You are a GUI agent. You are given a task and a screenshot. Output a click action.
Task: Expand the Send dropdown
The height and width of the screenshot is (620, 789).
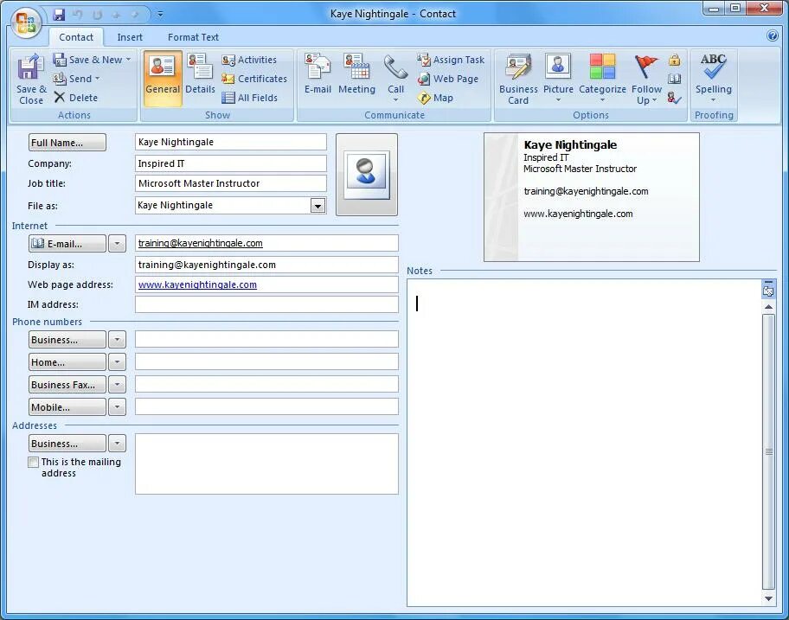97,79
